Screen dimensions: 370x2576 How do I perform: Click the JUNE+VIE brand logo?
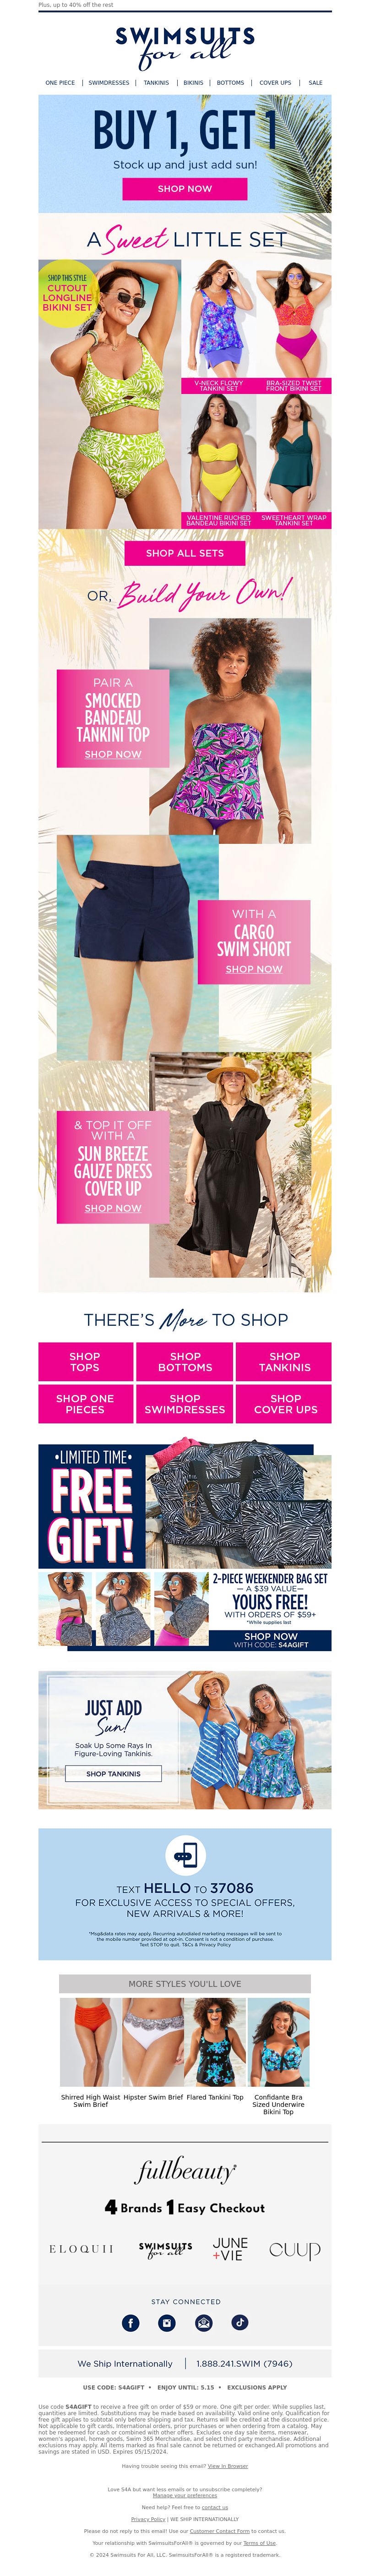click(230, 2248)
